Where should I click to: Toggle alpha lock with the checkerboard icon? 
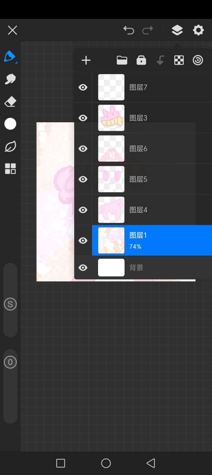coord(179,60)
